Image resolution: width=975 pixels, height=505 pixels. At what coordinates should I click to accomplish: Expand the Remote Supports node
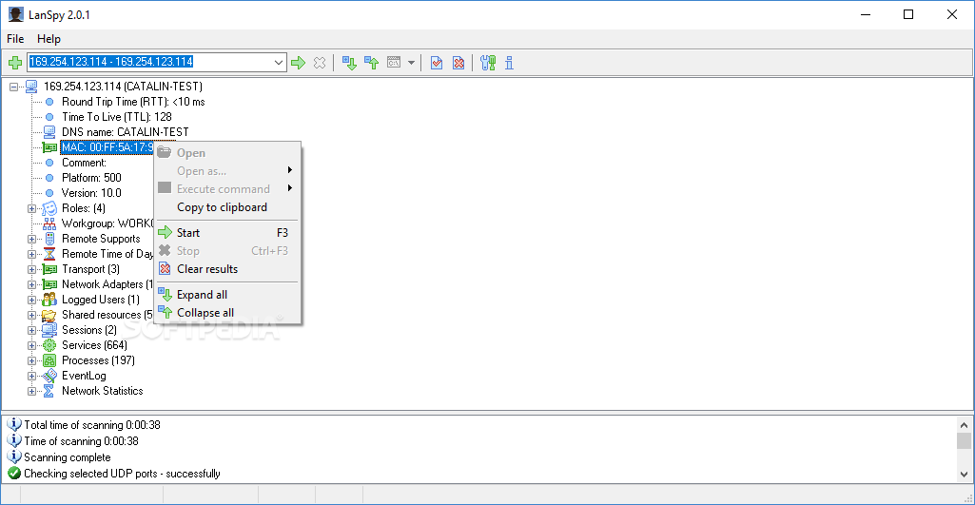[31, 240]
